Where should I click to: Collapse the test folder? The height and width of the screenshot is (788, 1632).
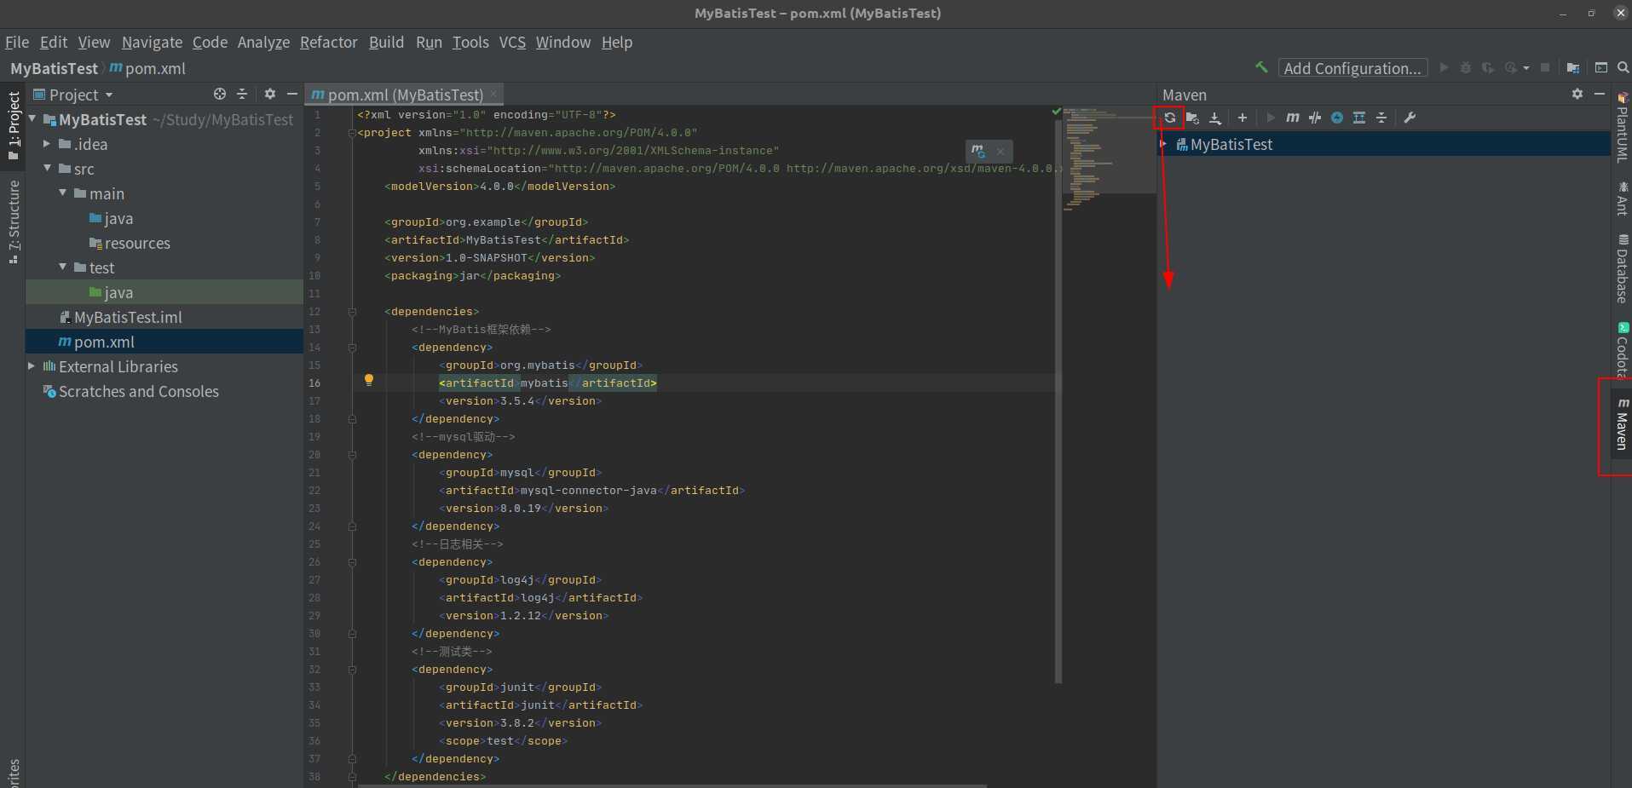(63, 267)
